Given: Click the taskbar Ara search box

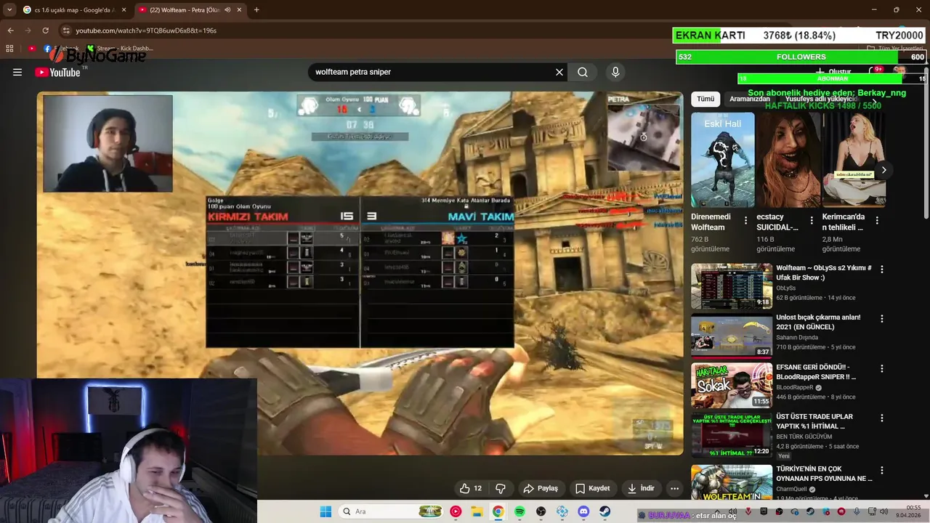Looking at the screenshot, I should (x=392, y=511).
